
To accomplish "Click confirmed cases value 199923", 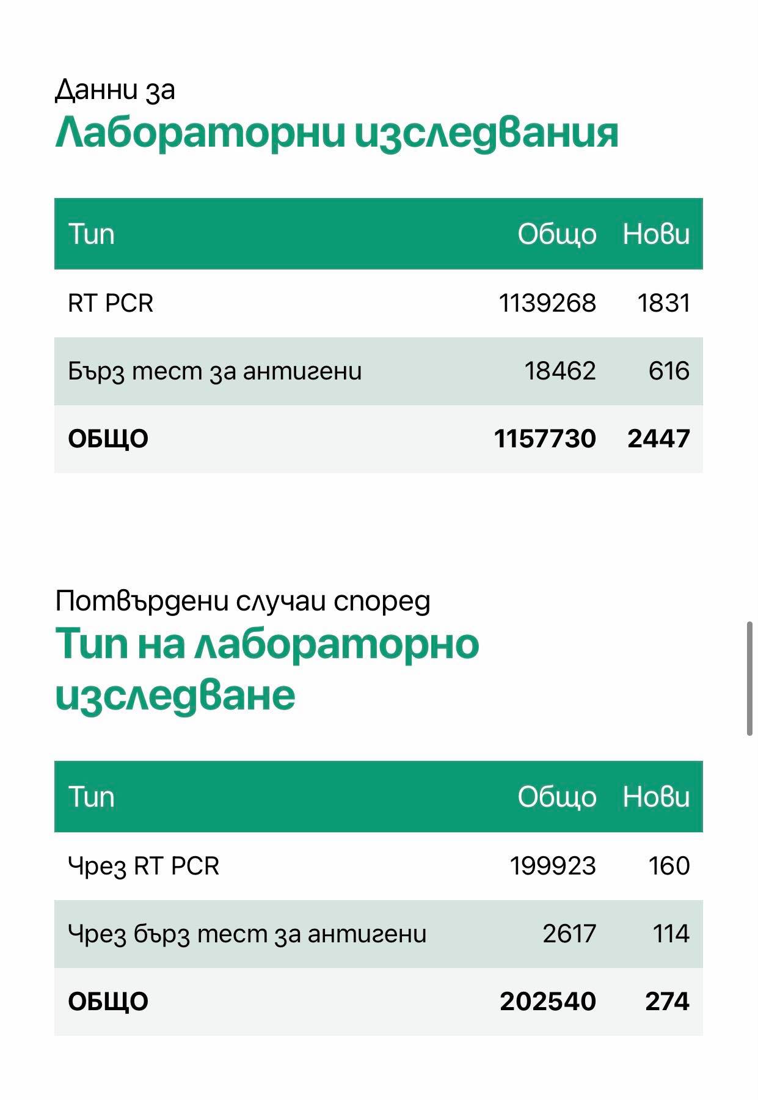I will click(553, 866).
